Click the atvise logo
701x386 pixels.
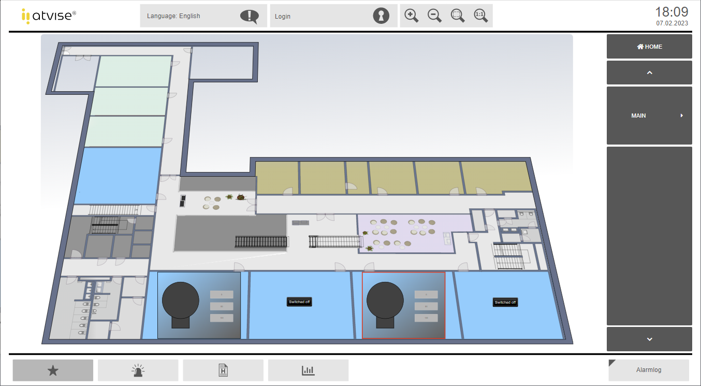49,16
